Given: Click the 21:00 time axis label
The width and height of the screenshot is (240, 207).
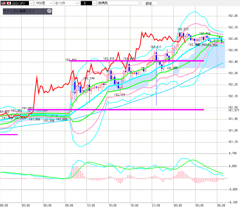Looking at the screenshot, I should coord(156,205).
